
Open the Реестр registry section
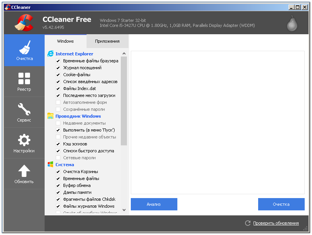[x=24, y=82]
